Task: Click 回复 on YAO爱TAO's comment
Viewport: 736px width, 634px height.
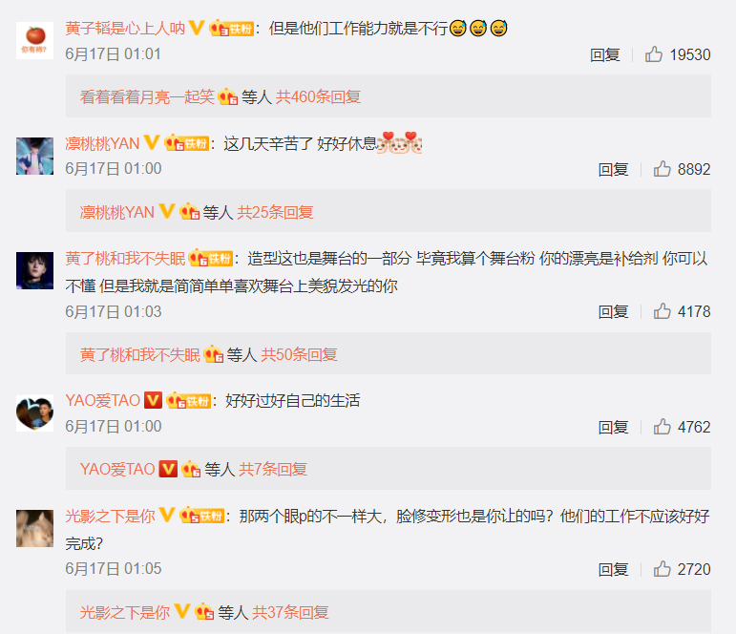Action: 613,427
